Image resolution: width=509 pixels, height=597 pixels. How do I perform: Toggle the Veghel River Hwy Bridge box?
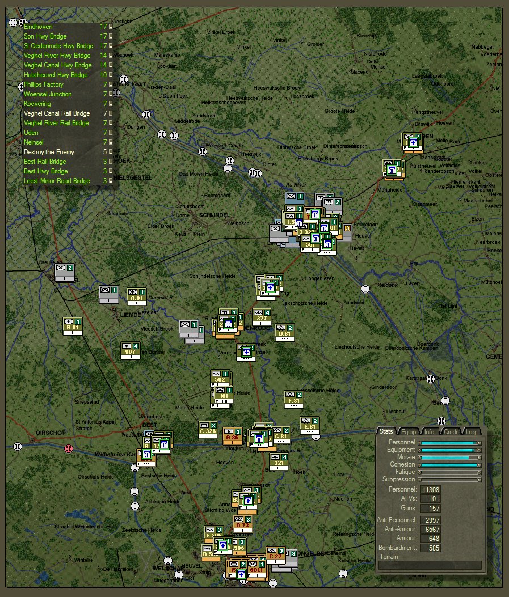point(111,55)
